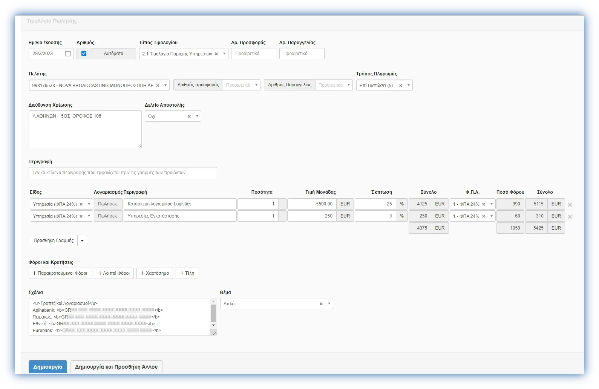Clear the selected customer NOVA BROADCASTING
Image resolution: width=599 pixels, height=389 pixels.
point(158,86)
